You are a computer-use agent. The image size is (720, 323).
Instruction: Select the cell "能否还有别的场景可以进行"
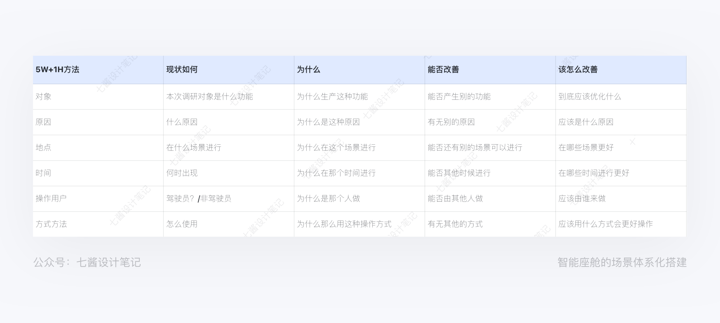tap(490, 147)
